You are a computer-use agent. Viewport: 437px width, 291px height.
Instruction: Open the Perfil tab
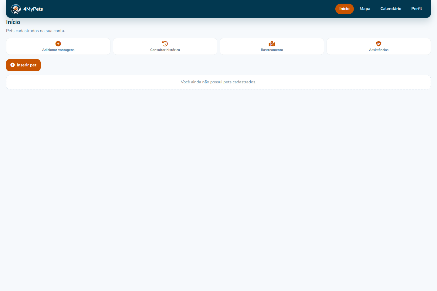coord(417,9)
